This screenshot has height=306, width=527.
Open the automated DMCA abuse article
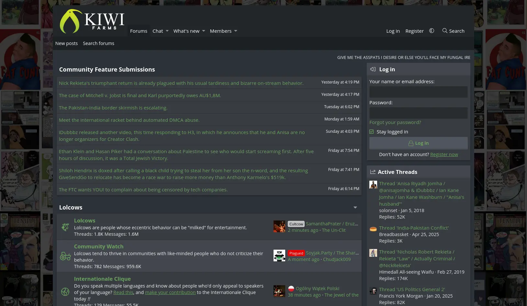pyautogui.click(x=129, y=120)
